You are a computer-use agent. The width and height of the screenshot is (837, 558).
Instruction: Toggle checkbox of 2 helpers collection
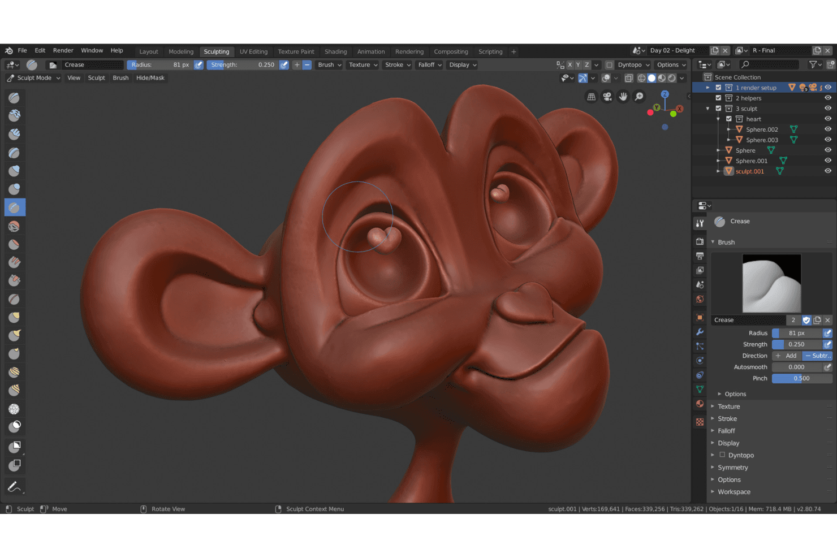pos(718,98)
